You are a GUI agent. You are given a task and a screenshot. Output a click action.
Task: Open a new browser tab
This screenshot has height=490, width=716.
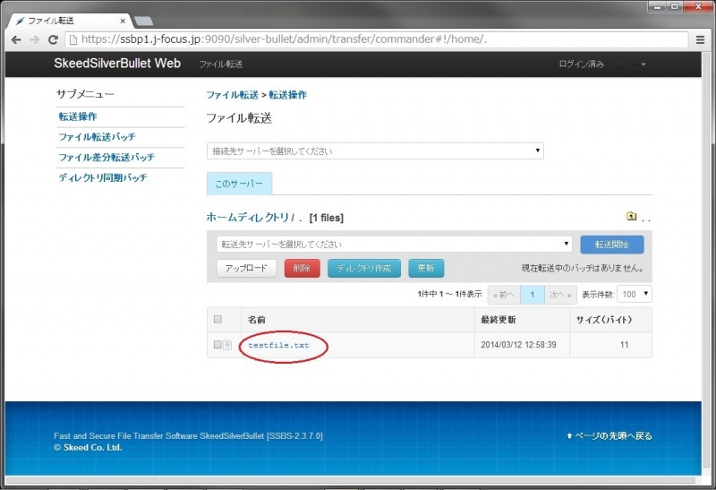tap(143, 20)
